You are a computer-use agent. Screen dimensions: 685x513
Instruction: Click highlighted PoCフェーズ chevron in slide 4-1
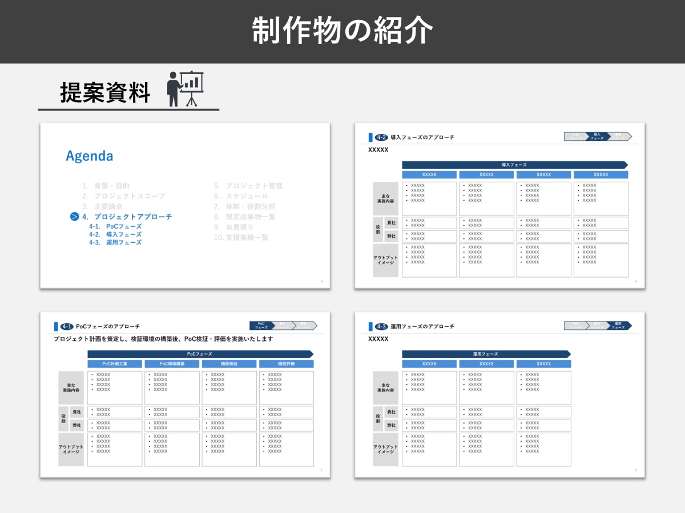[x=261, y=326]
